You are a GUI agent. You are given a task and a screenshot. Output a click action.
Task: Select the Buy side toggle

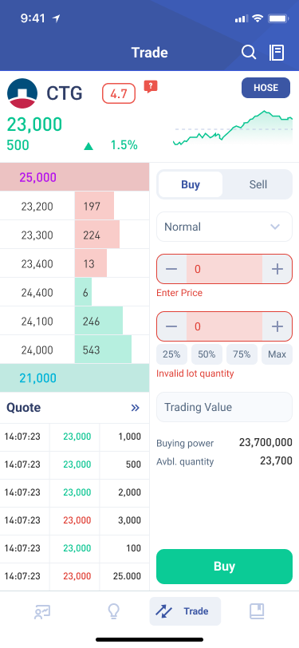coord(191,184)
